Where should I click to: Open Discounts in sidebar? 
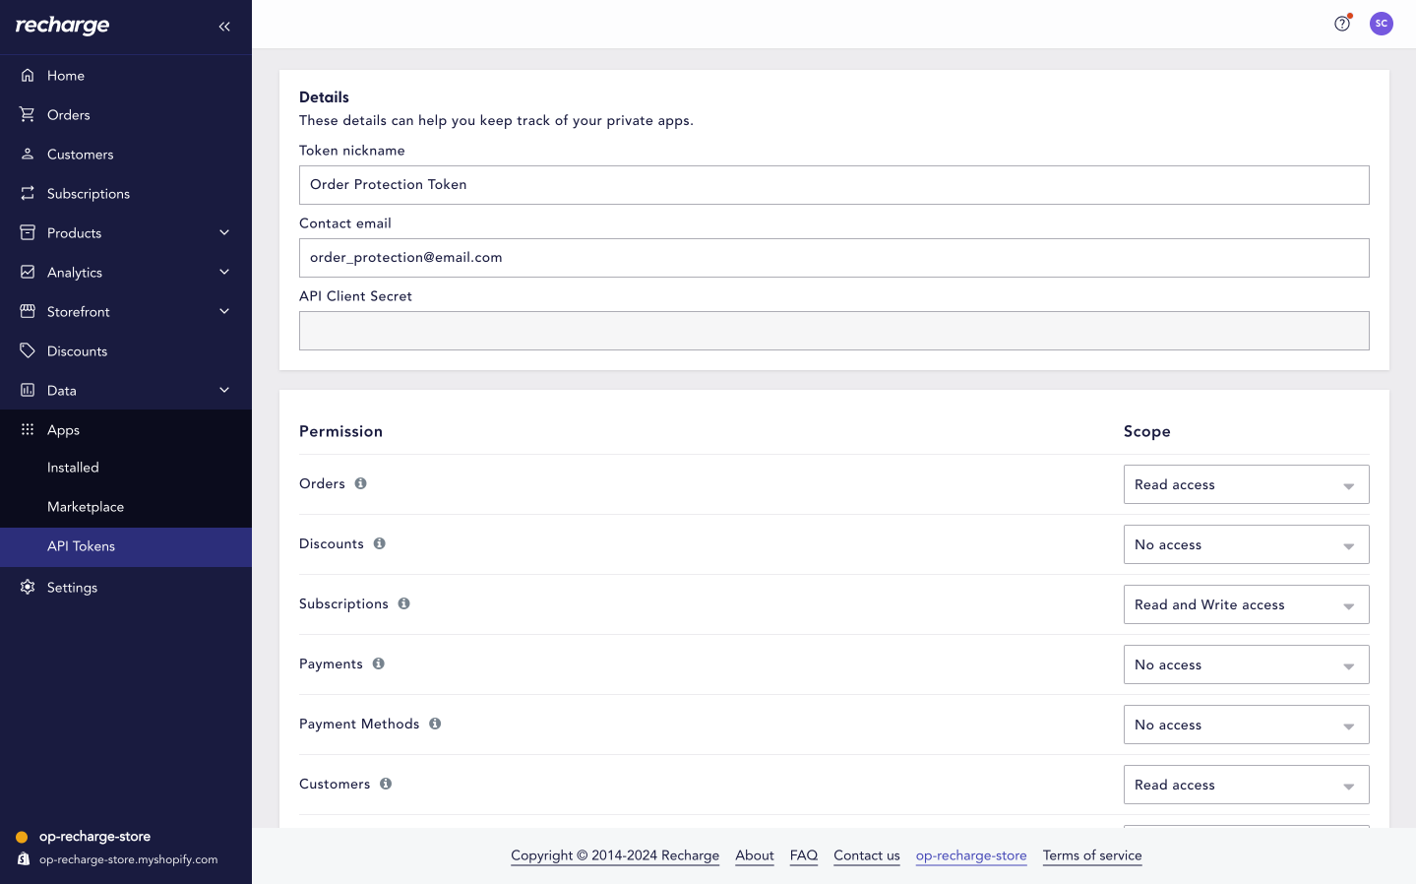(x=126, y=350)
